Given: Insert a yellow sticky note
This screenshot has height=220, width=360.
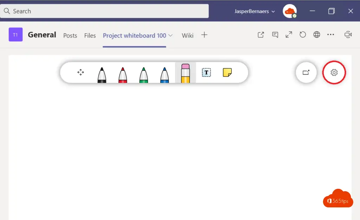Looking at the screenshot, I should pyautogui.click(x=227, y=73).
